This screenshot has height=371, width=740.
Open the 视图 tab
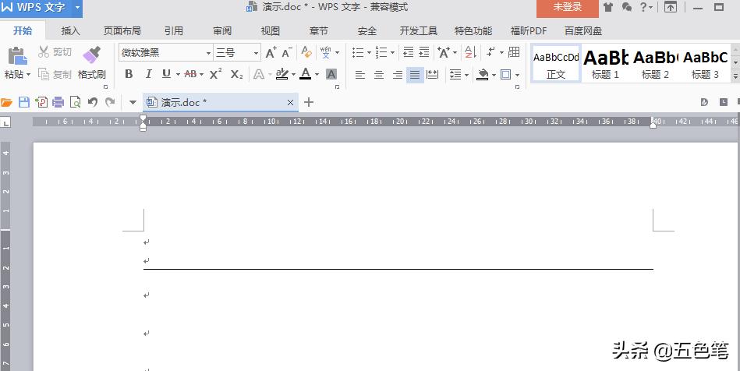271,30
